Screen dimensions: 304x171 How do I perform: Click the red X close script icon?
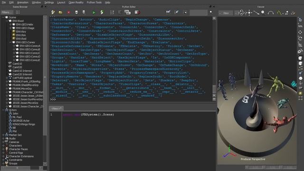click(x=68, y=12)
